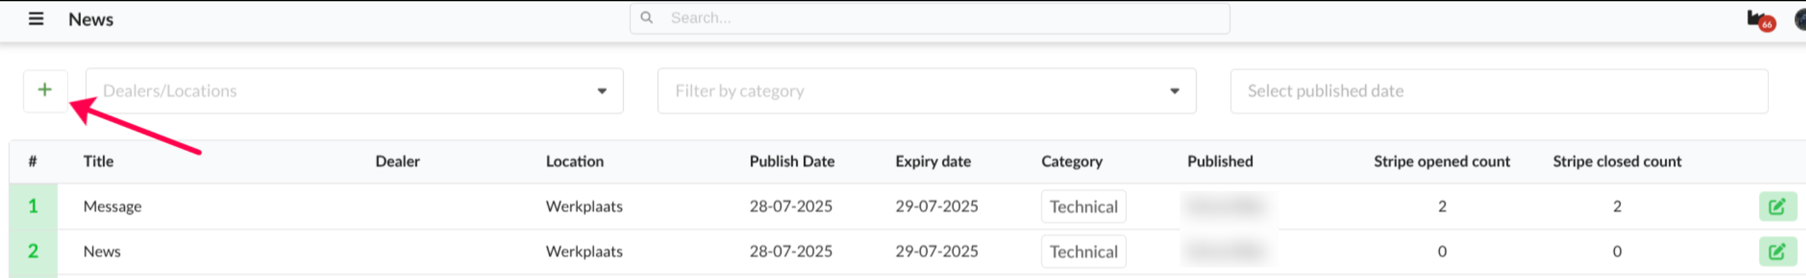Click the Technical tag in Message row

coord(1083,207)
